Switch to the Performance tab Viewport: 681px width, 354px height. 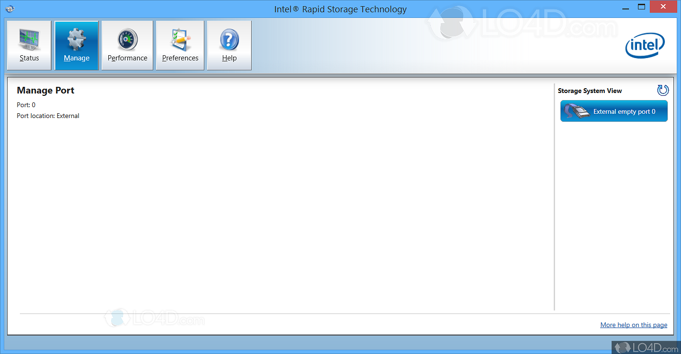point(127,45)
